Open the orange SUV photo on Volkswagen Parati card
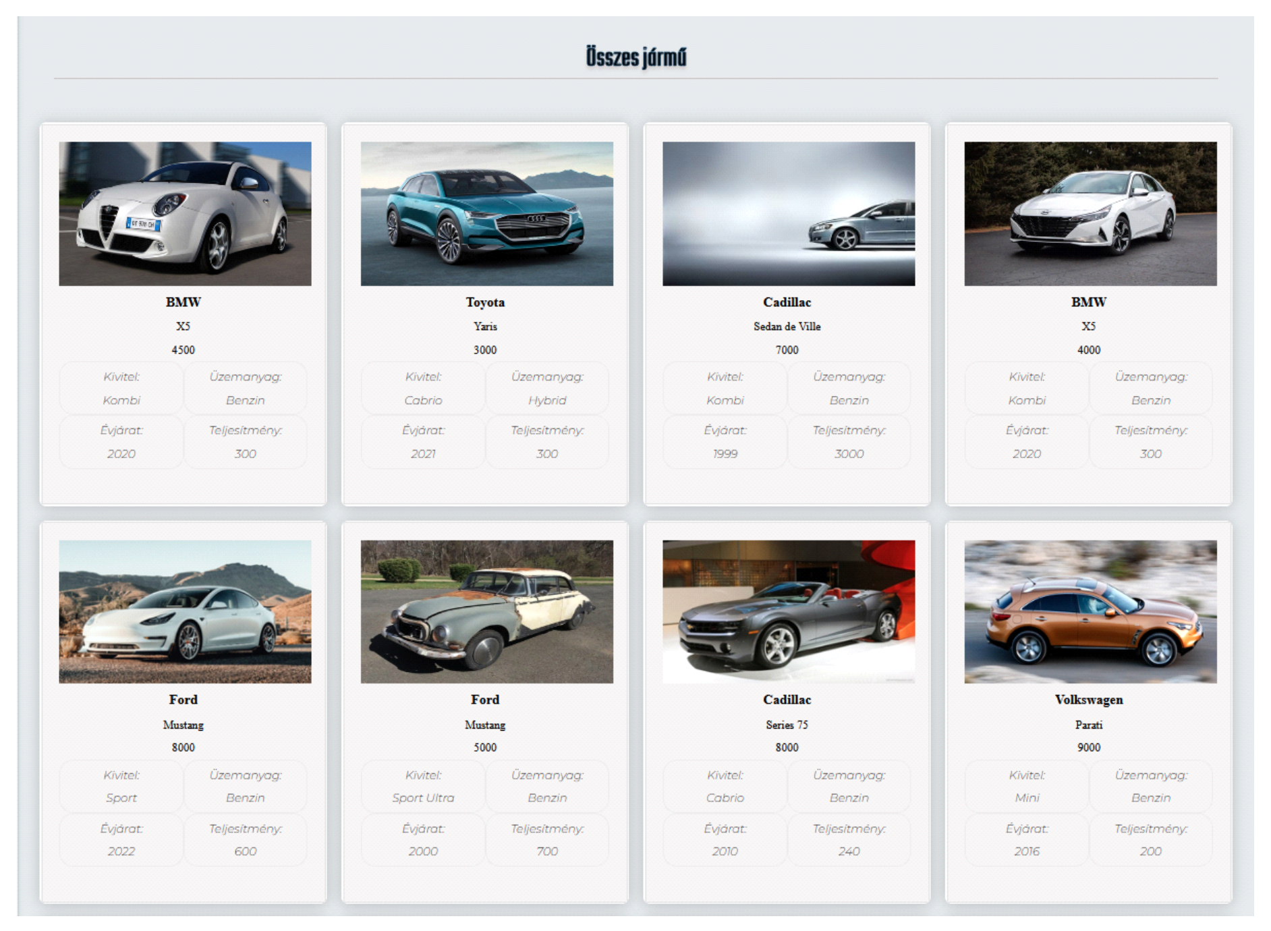Screen dimensions: 1271x931 click(1090, 611)
